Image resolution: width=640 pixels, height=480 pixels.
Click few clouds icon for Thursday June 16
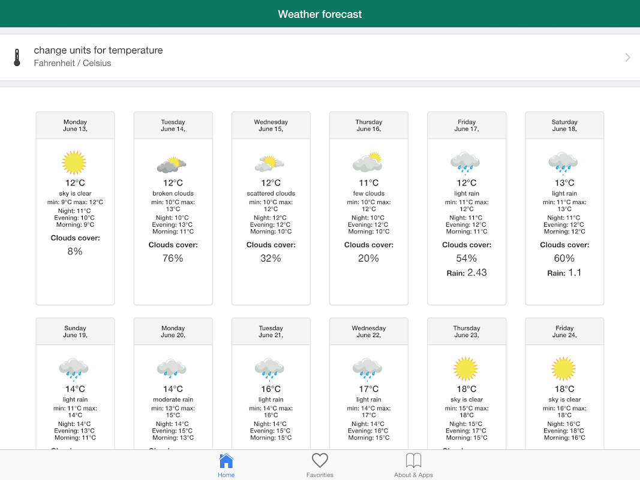[x=367, y=162]
